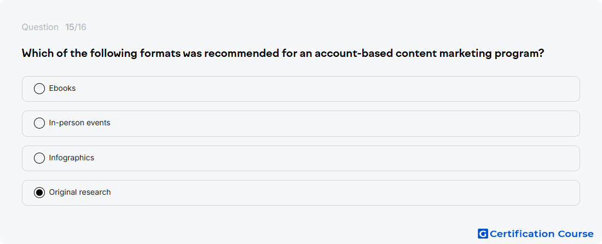Click the gray Question label
The width and height of the screenshot is (602, 244).
(40, 27)
